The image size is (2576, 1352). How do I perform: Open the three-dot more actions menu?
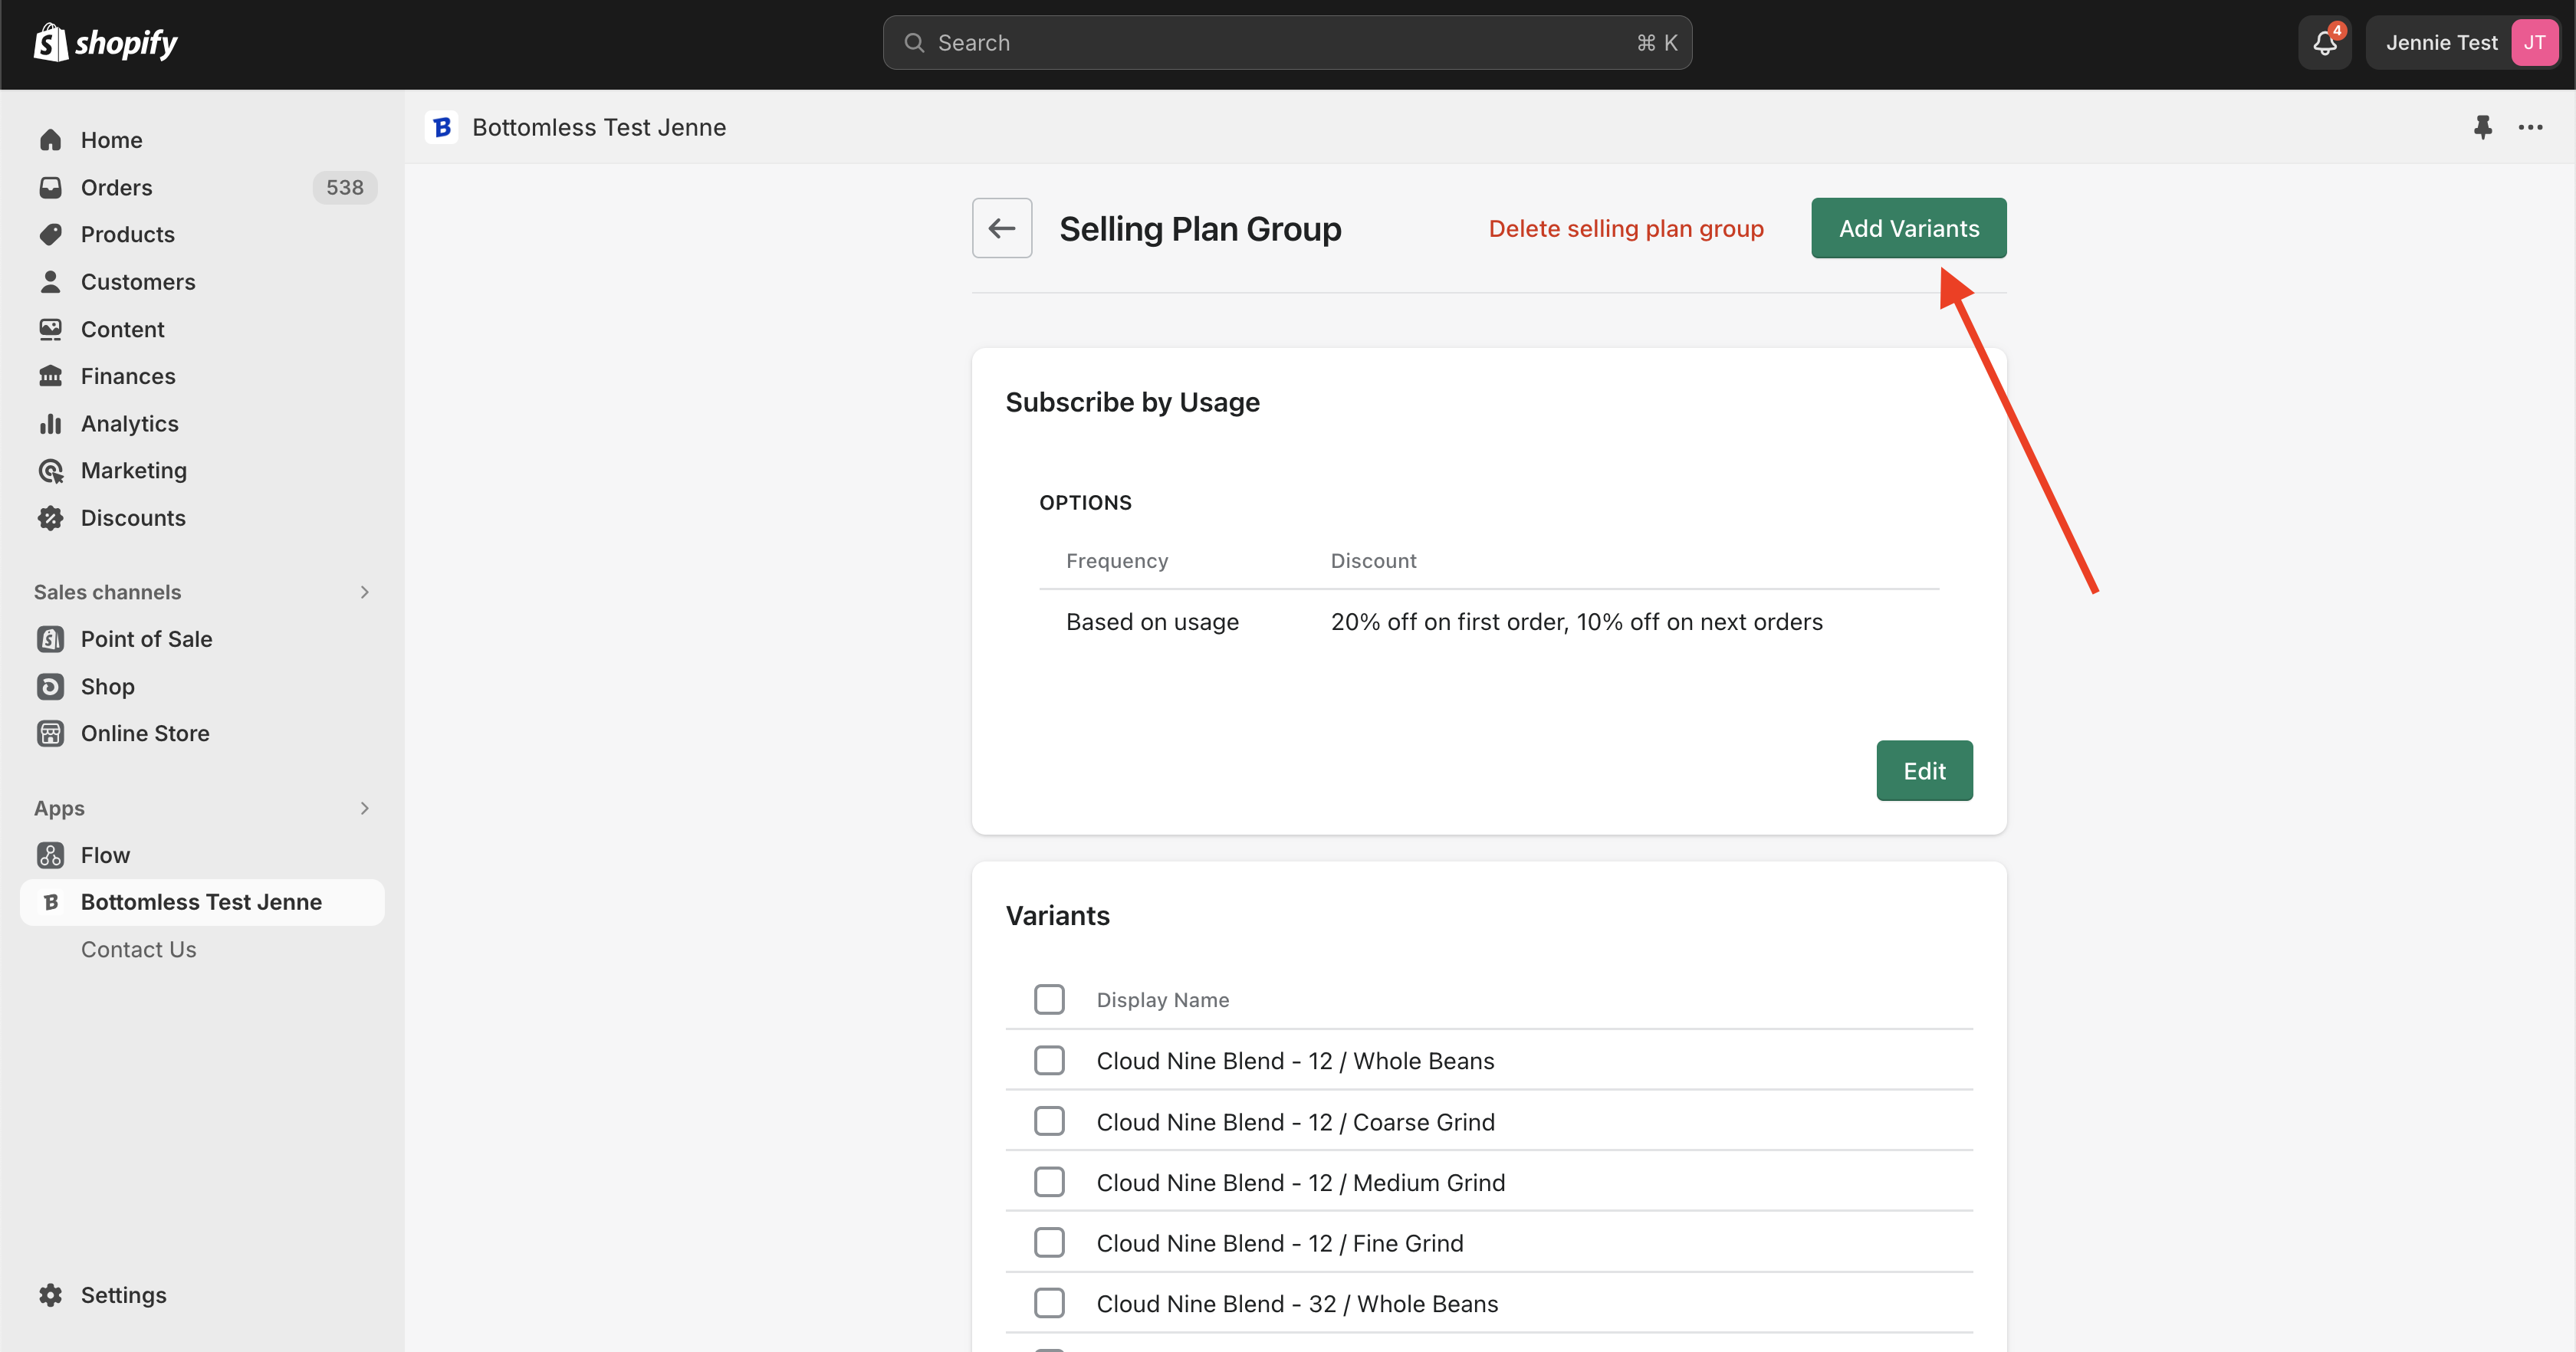click(2530, 127)
